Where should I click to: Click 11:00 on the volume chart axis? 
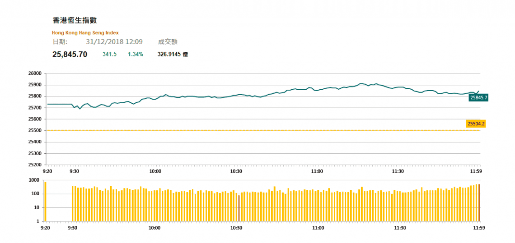[318, 228]
